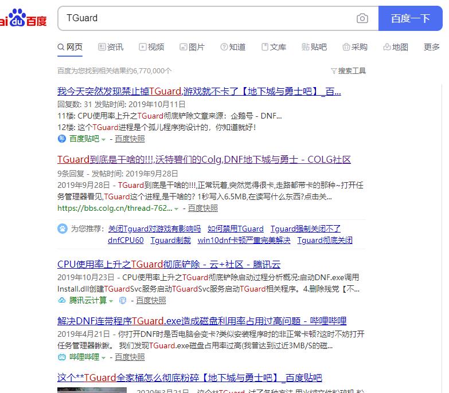Open suggestion dnfCPU60

point(126,240)
